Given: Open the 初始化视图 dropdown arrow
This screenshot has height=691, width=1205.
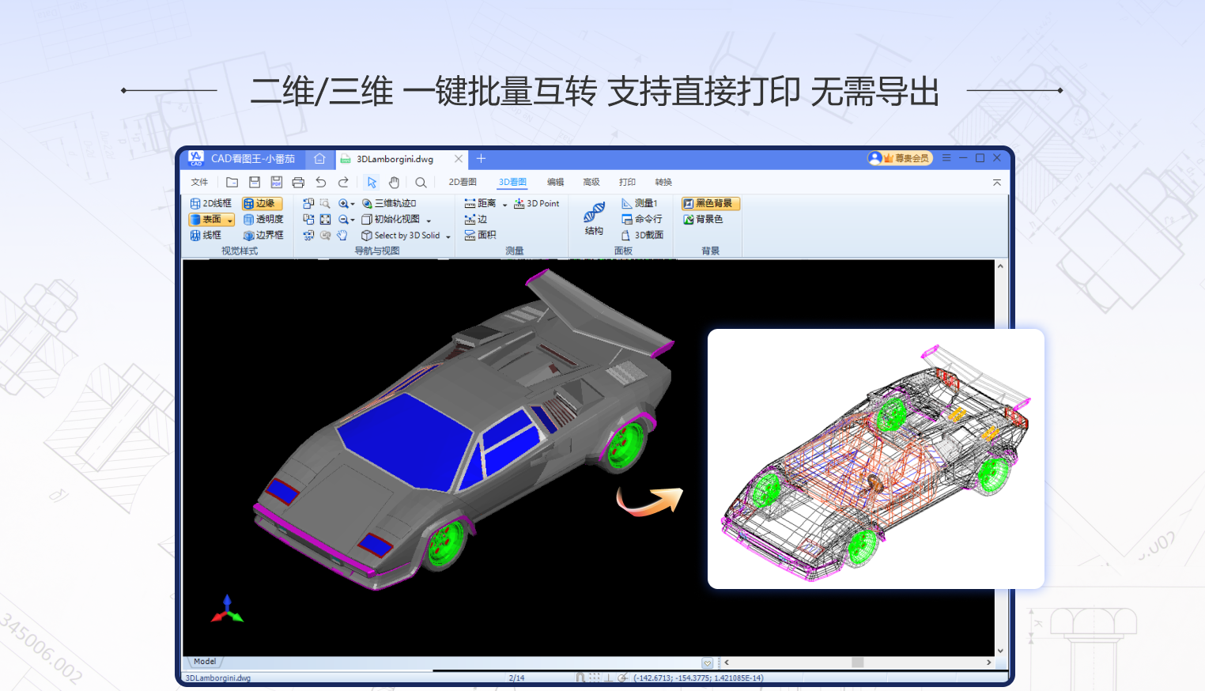Looking at the screenshot, I should click(429, 221).
